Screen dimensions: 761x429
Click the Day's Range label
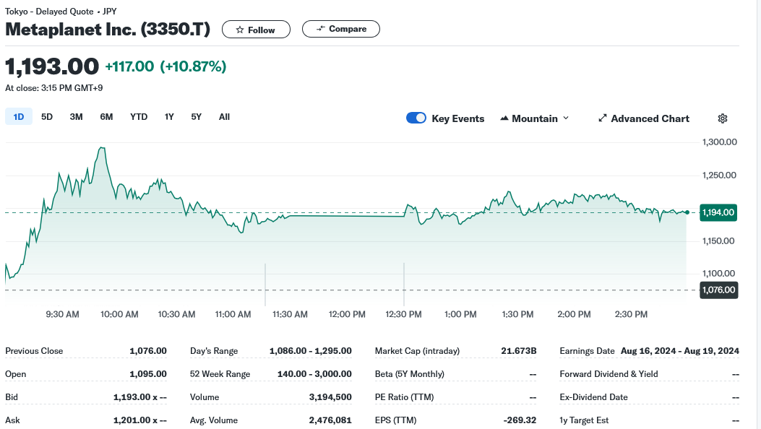(x=213, y=351)
